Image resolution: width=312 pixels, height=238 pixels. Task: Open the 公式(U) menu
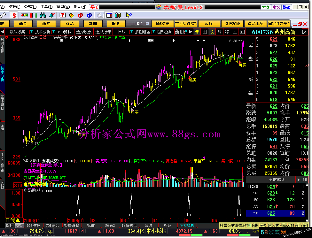coord(30,7)
